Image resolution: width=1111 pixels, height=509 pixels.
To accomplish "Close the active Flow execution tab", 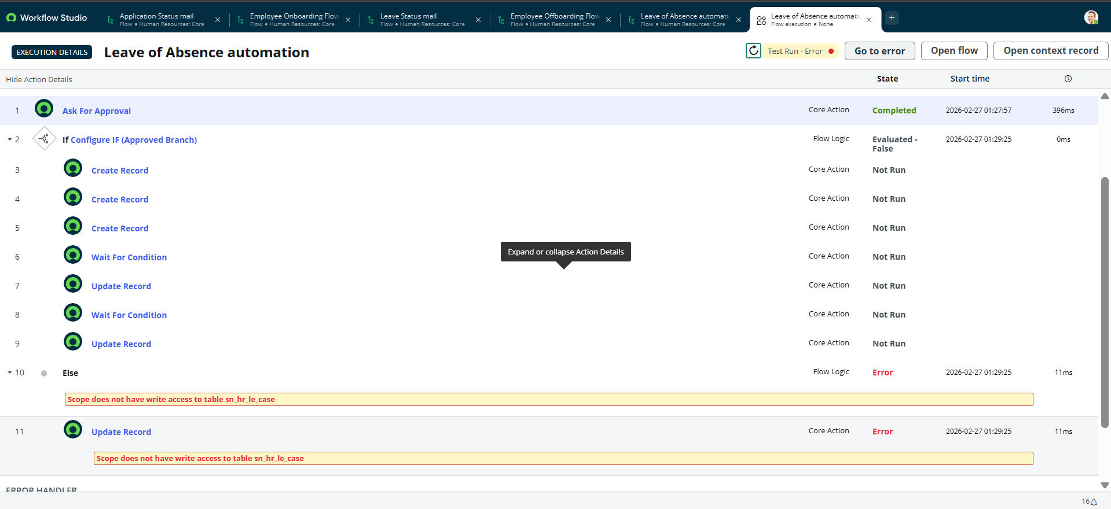I will [x=869, y=20].
